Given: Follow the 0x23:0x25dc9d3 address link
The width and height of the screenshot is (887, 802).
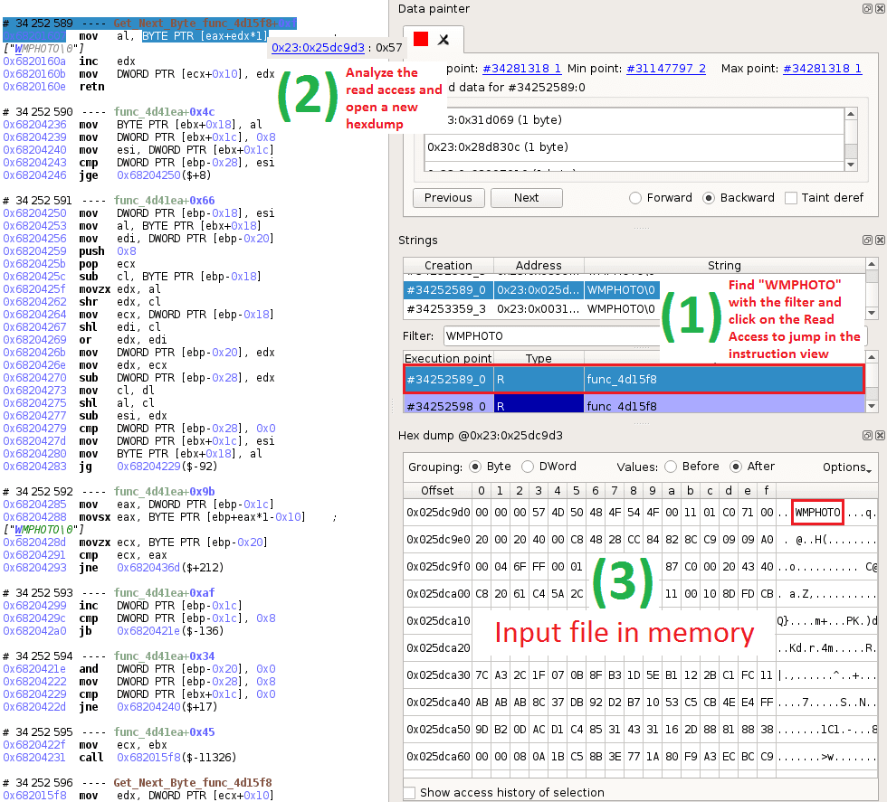Looking at the screenshot, I should 318,48.
